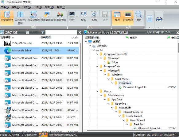Collapse the Users folder node
Viewport: 179px width, 137px height.
point(97,91)
